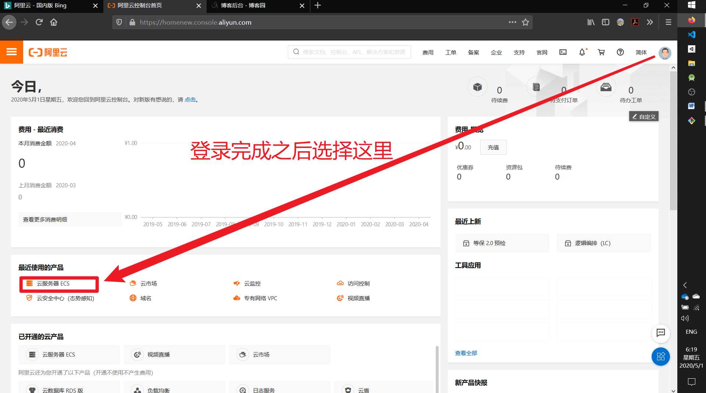Open the 官网 link

(x=542, y=52)
